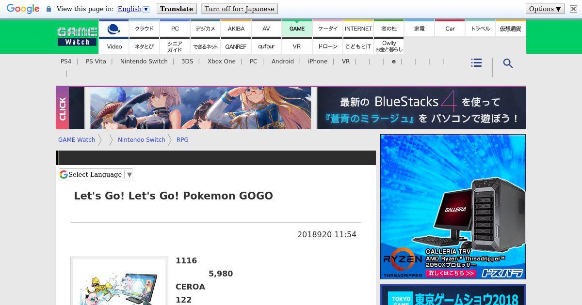Click the RPG breadcrumb link

click(182, 140)
